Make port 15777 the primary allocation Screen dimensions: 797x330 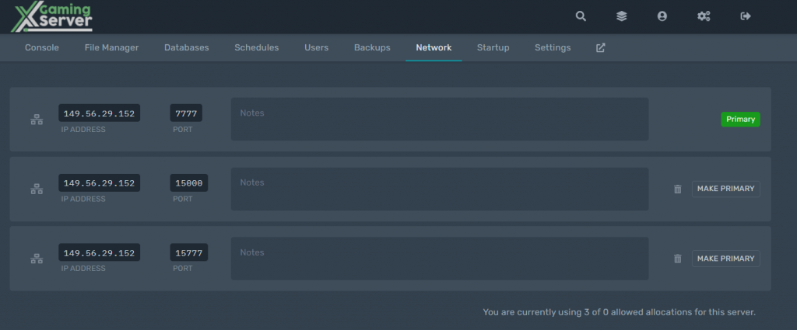[x=725, y=259]
